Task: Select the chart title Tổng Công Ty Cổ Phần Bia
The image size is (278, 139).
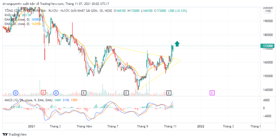Action: coord(51,11)
